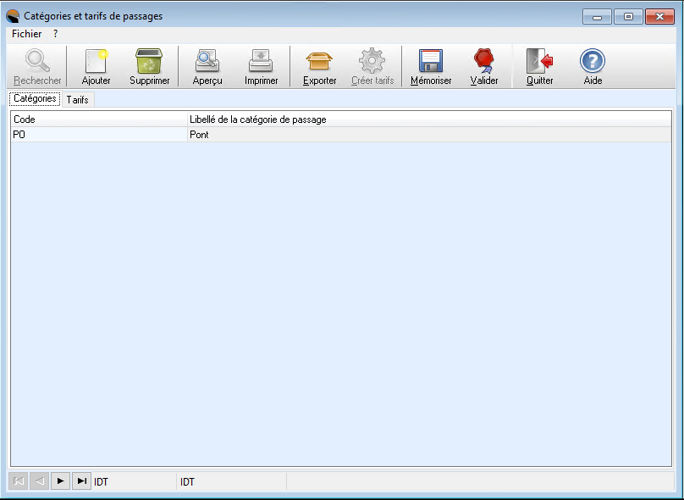Click the Valider red seal icon
Viewport: 684px width, 500px height.
click(x=484, y=63)
